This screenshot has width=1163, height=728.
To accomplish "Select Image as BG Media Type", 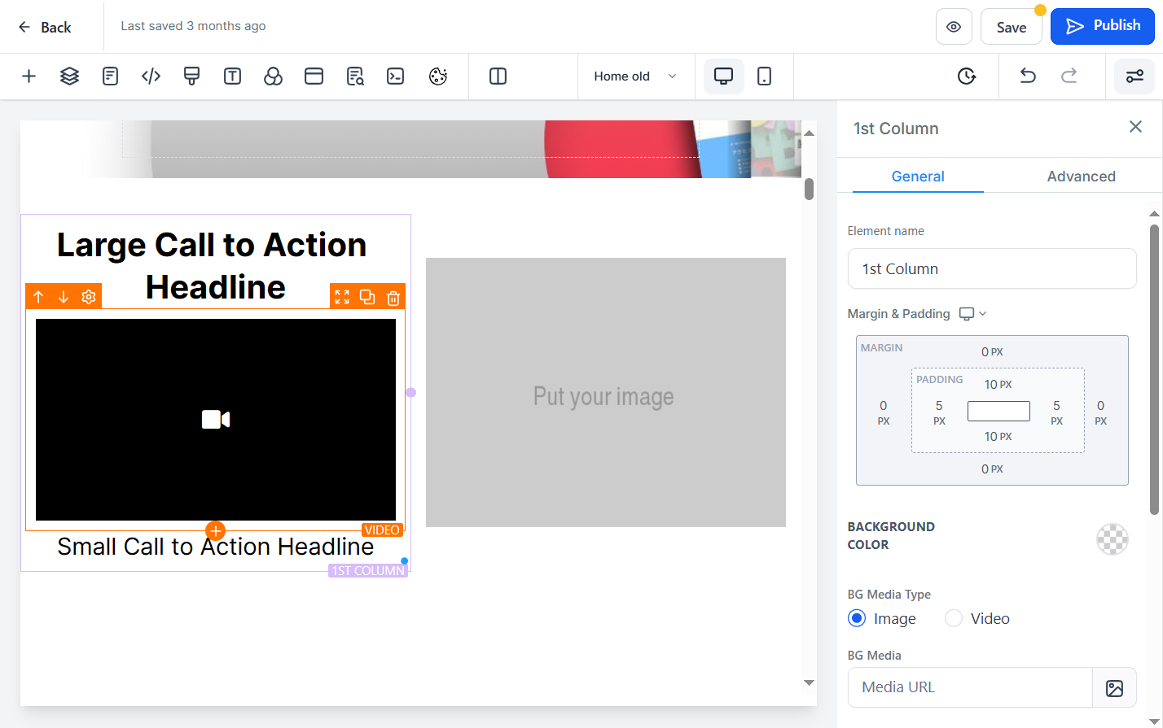I will (857, 618).
